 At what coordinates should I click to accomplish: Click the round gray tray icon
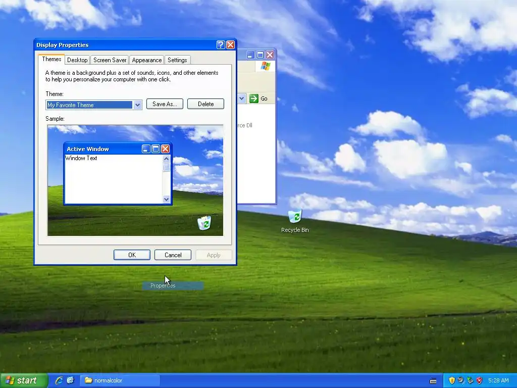pos(461,380)
